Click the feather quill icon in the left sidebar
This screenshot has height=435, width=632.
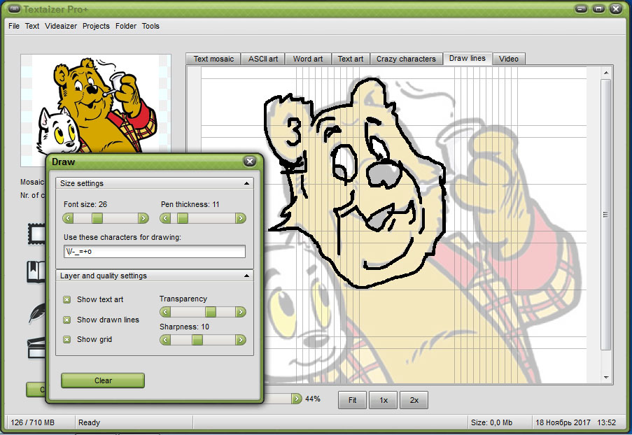tap(37, 313)
